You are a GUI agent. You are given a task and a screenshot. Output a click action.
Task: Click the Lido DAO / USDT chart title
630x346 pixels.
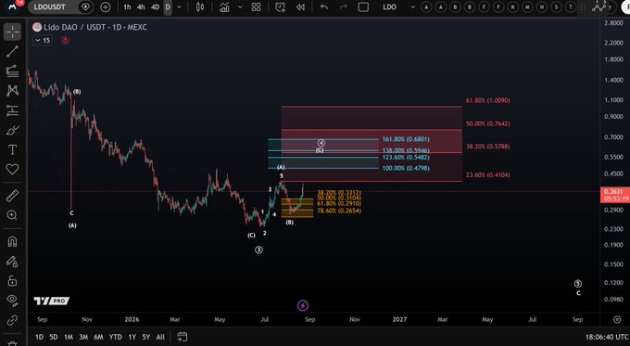(x=95, y=27)
